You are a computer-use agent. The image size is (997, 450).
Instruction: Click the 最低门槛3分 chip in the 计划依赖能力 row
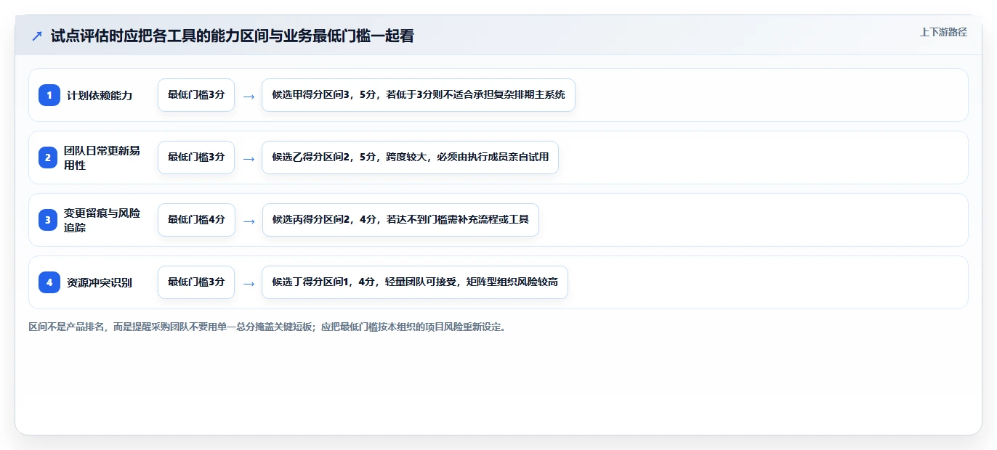click(x=196, y=95)
